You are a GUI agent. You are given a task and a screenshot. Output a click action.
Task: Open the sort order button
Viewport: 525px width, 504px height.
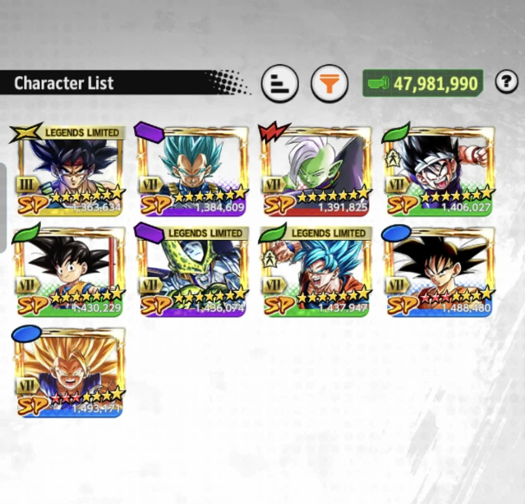coord(280,83)
